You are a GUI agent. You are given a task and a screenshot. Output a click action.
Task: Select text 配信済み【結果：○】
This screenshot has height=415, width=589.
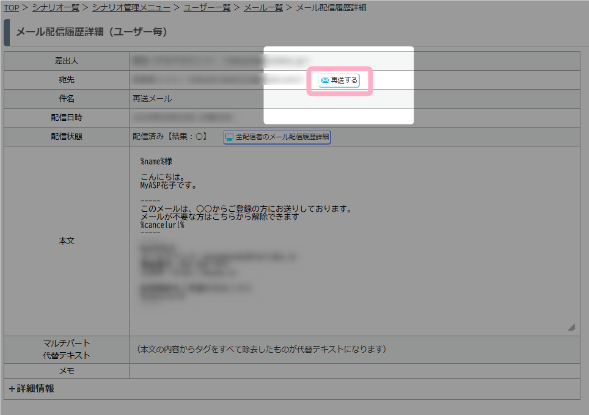[170, 137]
